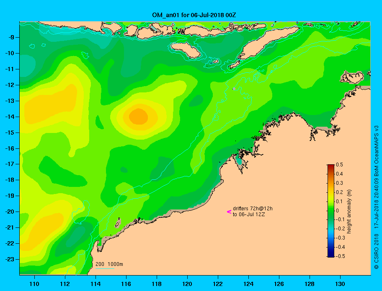
Task: Click longitude axis label '118'
Action: click(157, 284)
